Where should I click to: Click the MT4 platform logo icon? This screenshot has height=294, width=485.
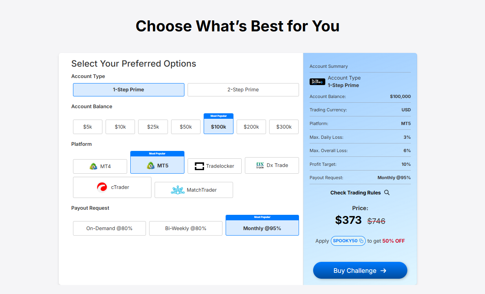[93, 166]
